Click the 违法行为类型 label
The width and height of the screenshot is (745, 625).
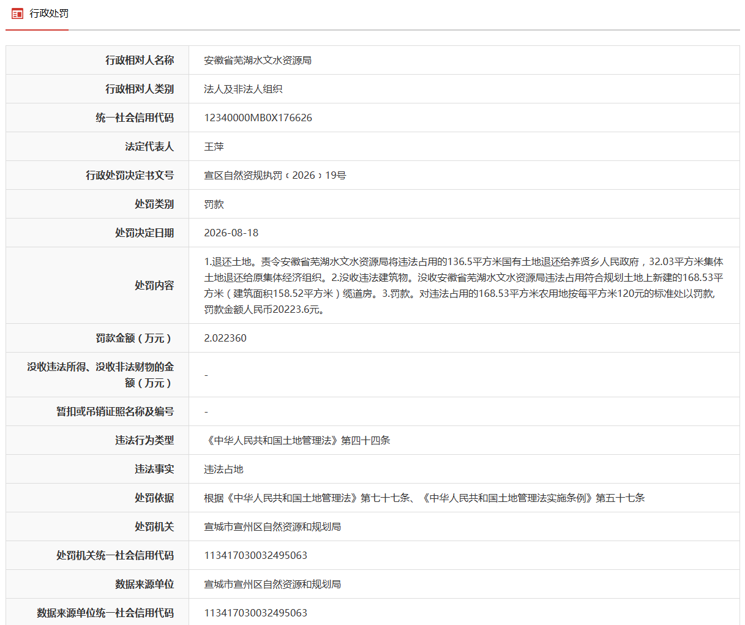144,440
